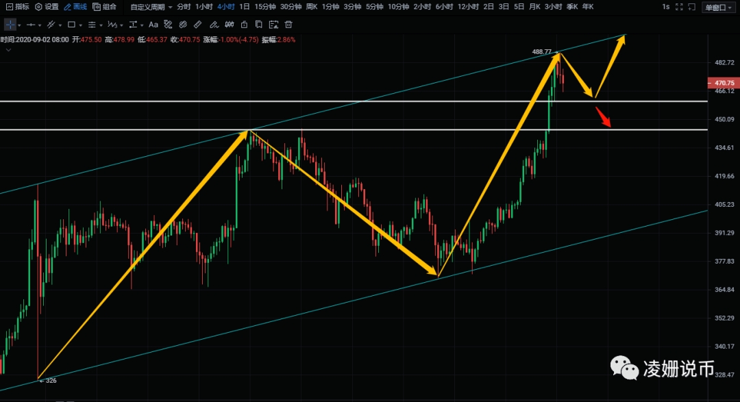Switch to the 15分钟 timeframe
Screen dimensions: 740x402
coord(265,7)
